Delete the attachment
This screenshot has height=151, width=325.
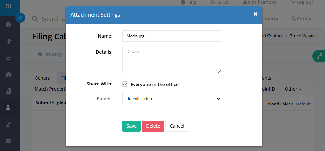point(153,126)
